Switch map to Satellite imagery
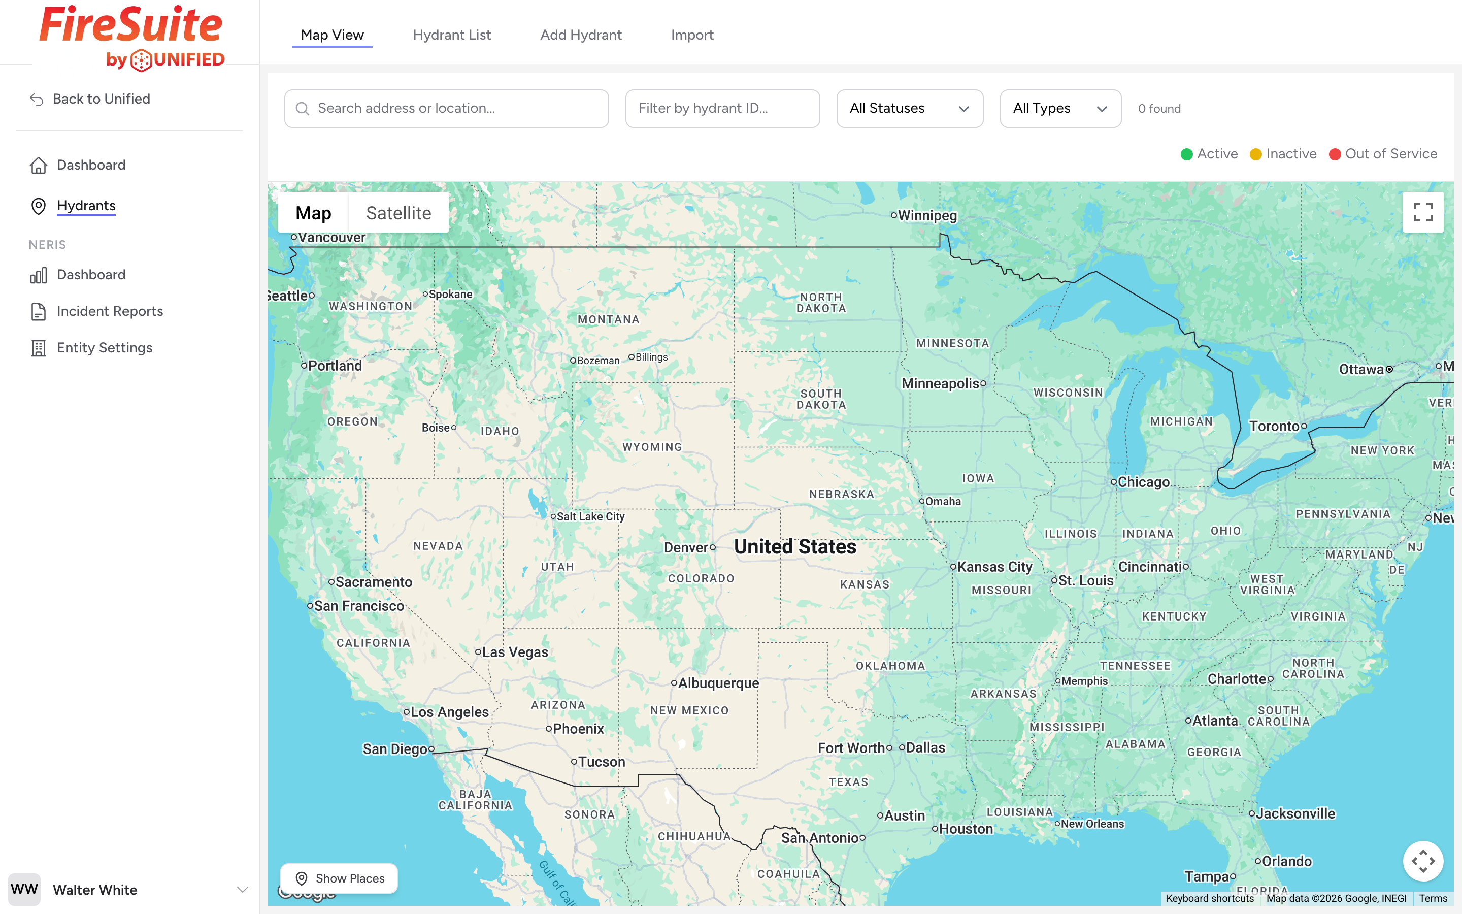This screenshot has height=914, width=1462. (398, 213)
